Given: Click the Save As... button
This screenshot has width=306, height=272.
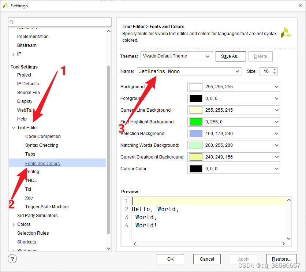Looking at the screenshot, I should click(231, 56).
